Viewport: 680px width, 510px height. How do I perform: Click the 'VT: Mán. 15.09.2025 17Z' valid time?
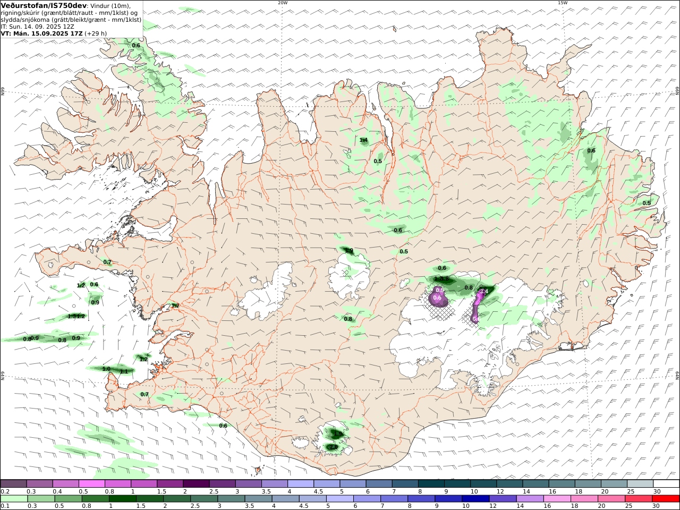point(41,33)
